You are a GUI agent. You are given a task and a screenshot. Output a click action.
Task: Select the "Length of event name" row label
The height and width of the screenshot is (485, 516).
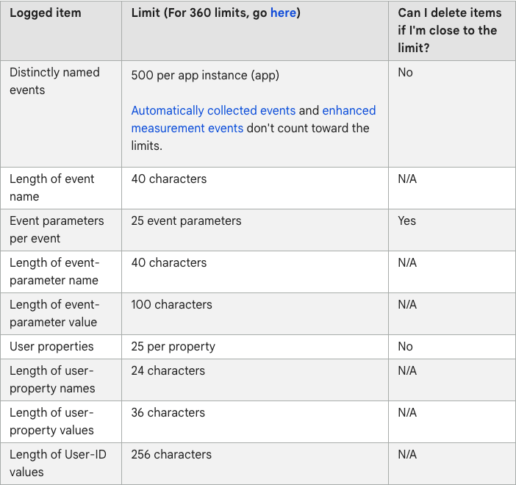click(x=52, y=187)
